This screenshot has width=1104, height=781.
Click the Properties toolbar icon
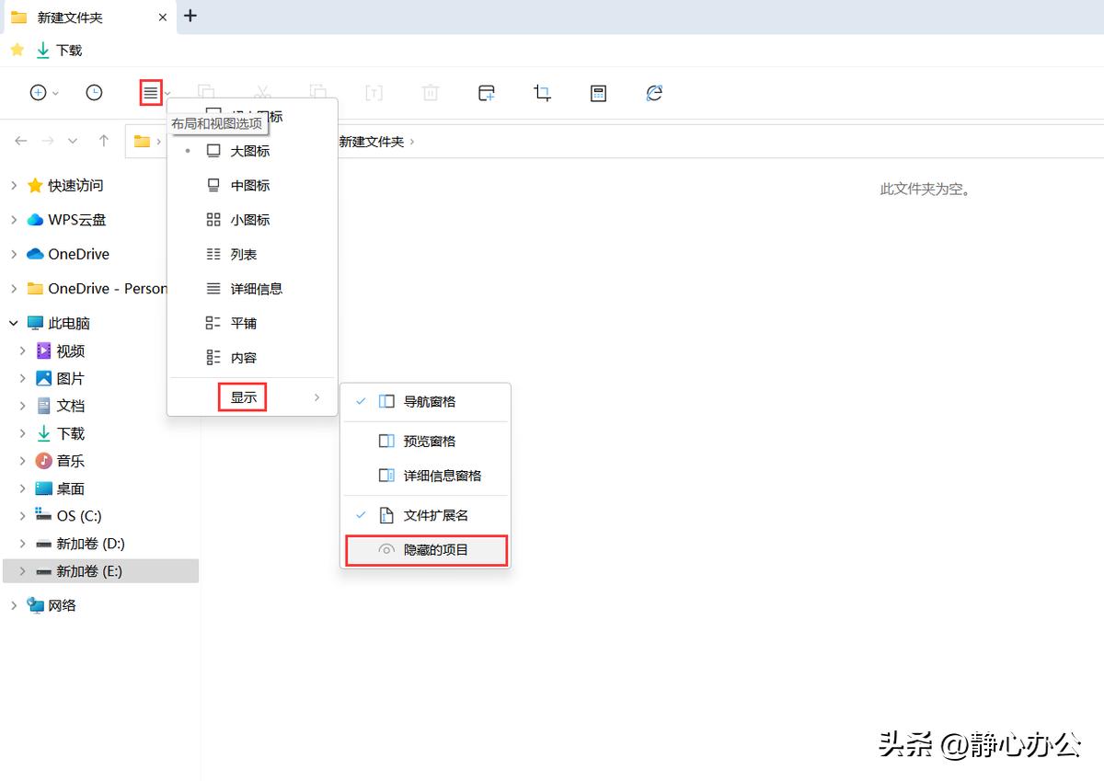pyautogui.click(x=598, y=93)
